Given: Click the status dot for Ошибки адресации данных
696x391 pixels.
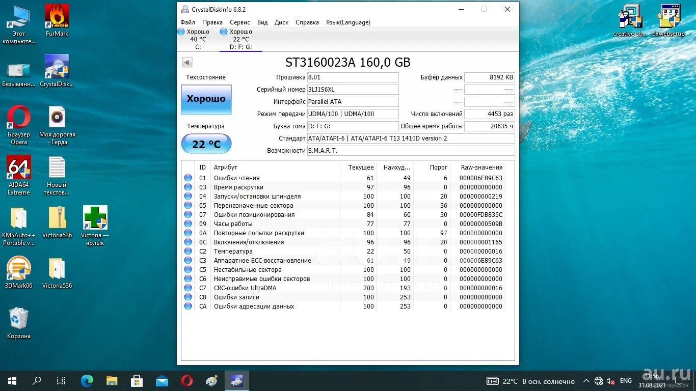Looking at the screenshot, I should tap(188, 306).
